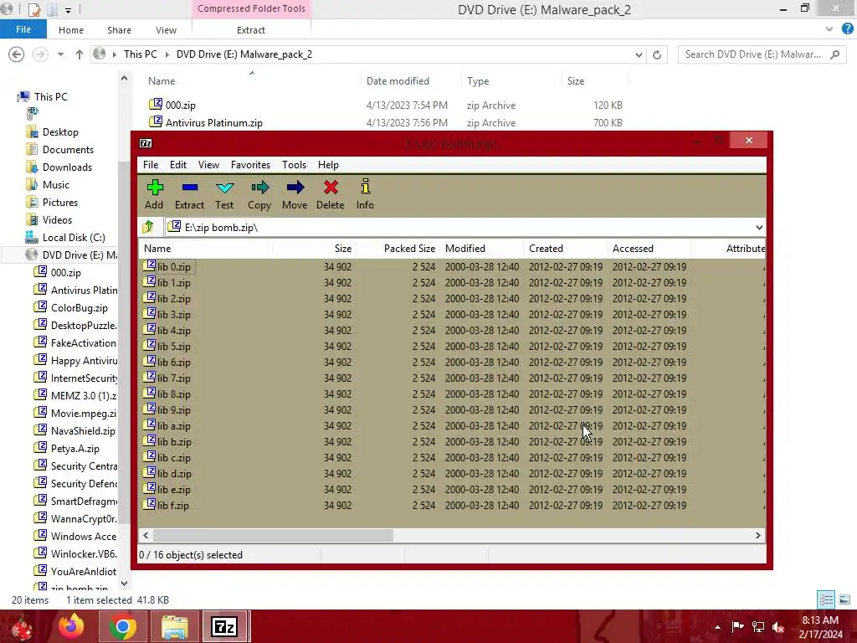Open the Chrome taskbar icon
This screenshot has height=643, width=857.
point(122,626)
